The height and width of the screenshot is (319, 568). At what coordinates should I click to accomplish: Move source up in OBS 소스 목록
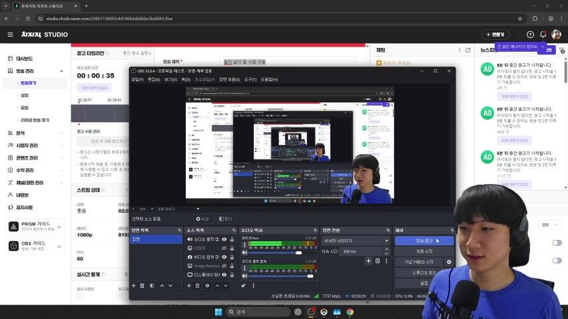coord(217,286)
